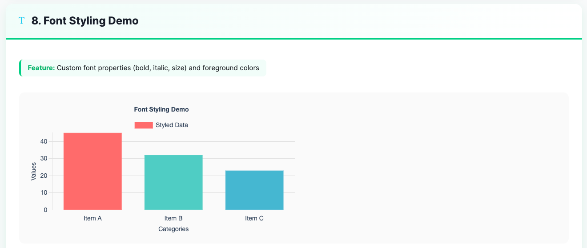Image resolution: width=587 pixels, height=248 pixels.
Task: Click the green "Feature:" label
Action: [x=41, y=68]
